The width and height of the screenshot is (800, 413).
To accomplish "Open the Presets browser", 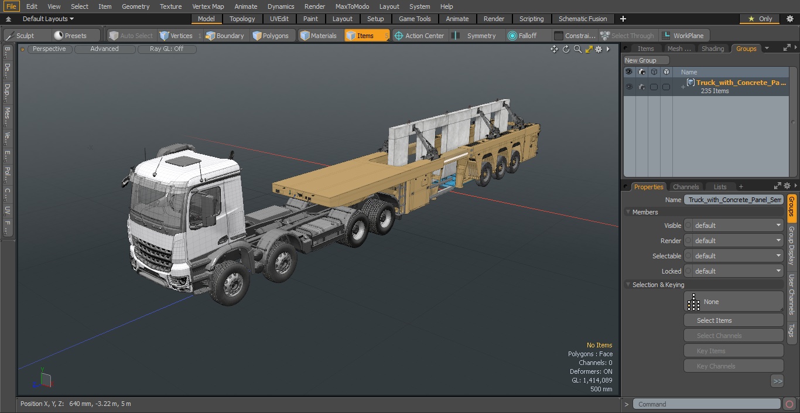I will 70,36.
